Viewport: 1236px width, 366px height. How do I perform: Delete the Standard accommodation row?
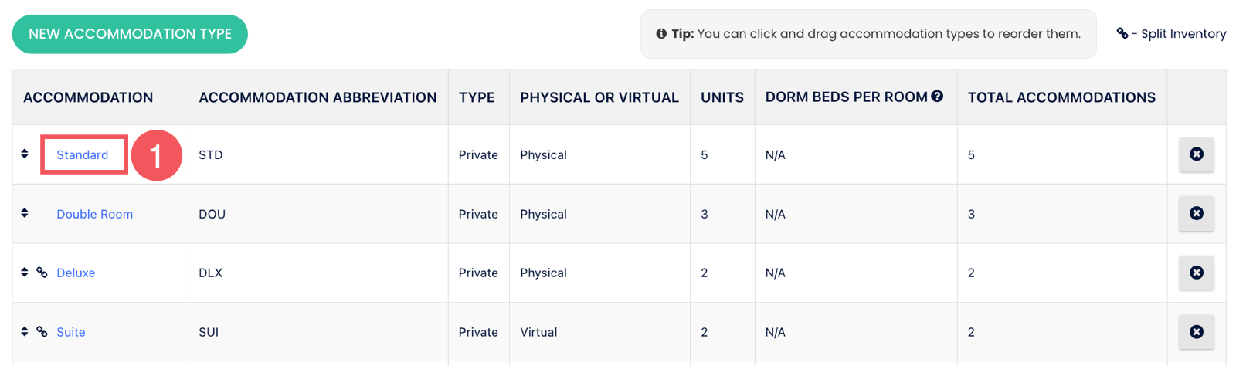(1196, 154)
